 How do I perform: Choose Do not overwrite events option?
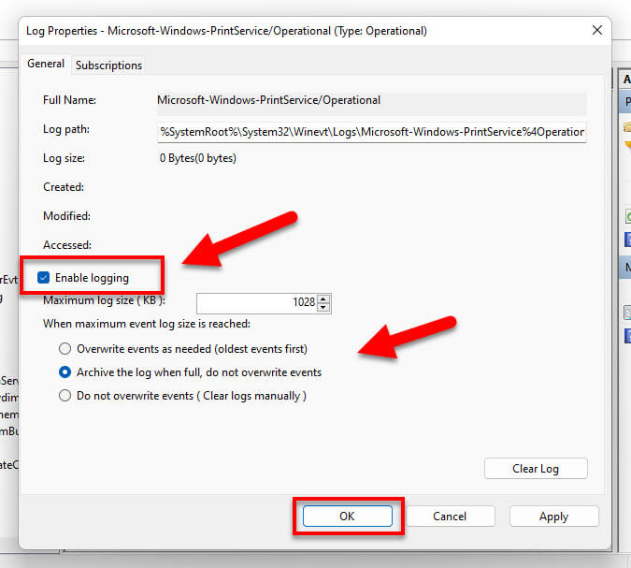(x=65, y=396)
